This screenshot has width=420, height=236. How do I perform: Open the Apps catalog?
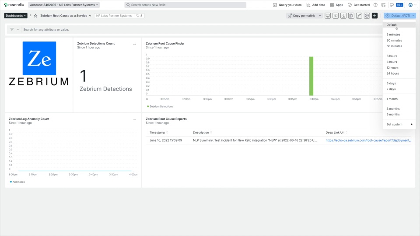pyautogui.click(x=336, y=5)
